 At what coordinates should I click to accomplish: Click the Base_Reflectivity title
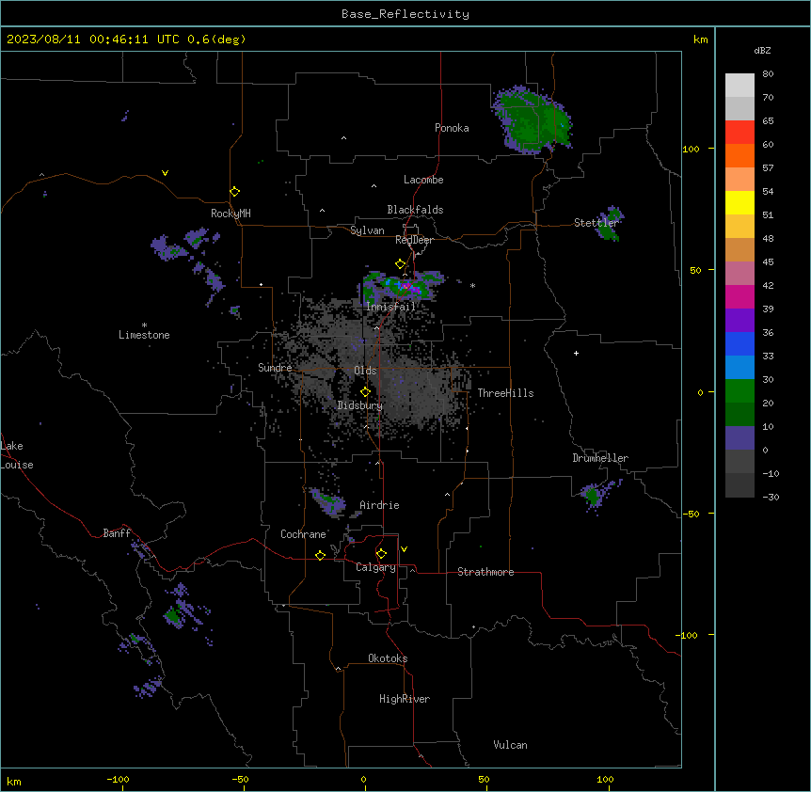point(405,14)
